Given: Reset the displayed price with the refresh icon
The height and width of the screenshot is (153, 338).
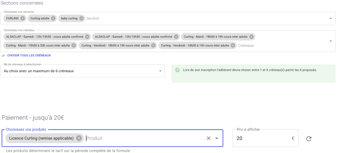Looking at the screenshot, I should [x=309, y=139].
